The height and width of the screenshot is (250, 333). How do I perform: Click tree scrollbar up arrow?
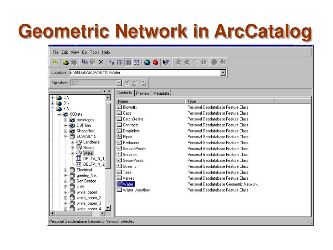click(108, 98)
